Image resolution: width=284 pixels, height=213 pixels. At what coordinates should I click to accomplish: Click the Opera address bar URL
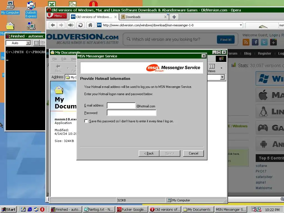pyautogui.click(x=148, y=25)
